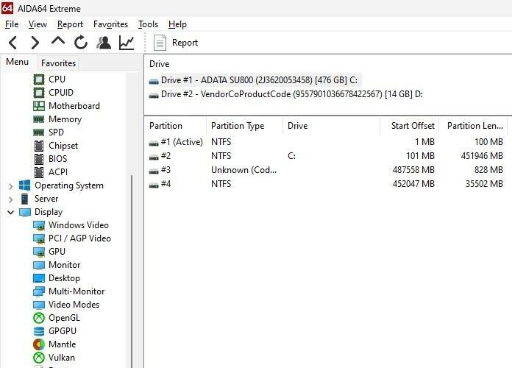
Task: Click the 451946 MB partition length cell
Action: (x=482, y=156)
